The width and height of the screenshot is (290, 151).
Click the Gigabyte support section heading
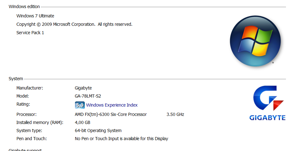point(25,150)
